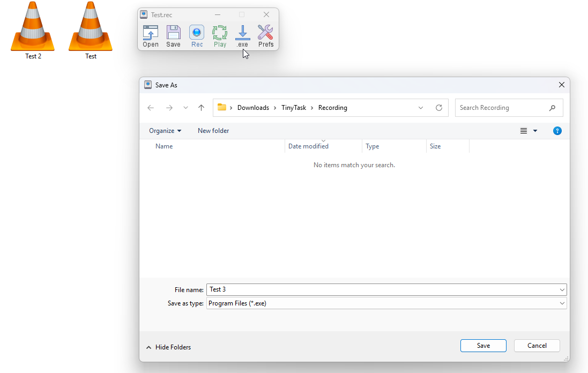588x373 pixels.
Task: Open a recording with TinyTask Open button
Action: click(x=151, y=36)
